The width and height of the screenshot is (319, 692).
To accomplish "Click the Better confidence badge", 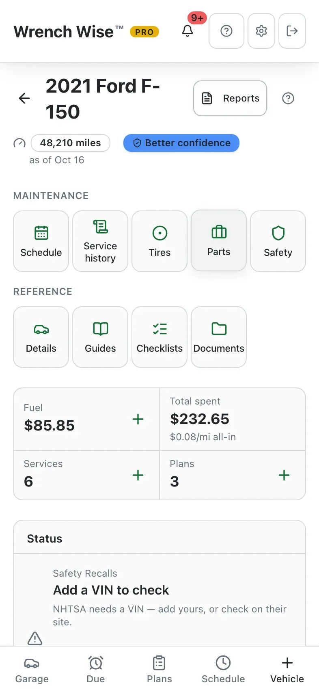I will click(181, 143).
